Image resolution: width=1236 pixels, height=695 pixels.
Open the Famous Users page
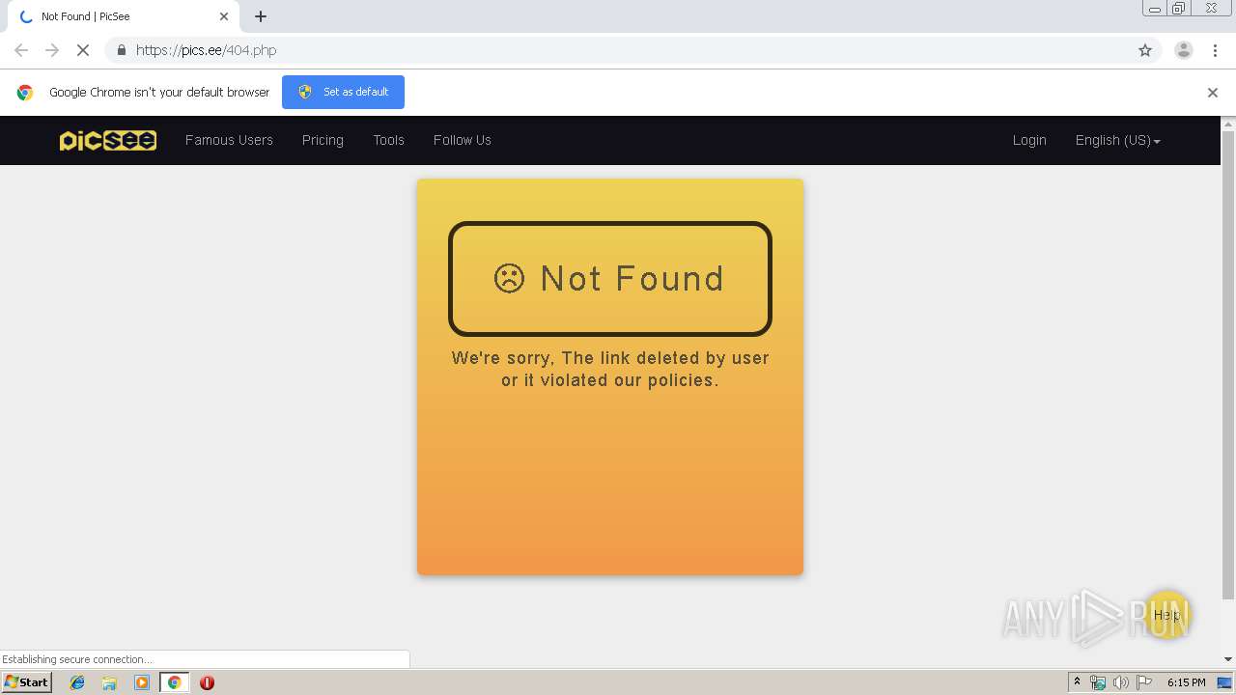coord(229,140)
